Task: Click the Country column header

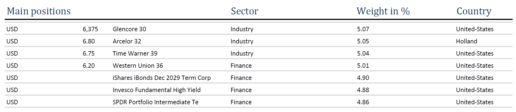Action: pos(474,11)
